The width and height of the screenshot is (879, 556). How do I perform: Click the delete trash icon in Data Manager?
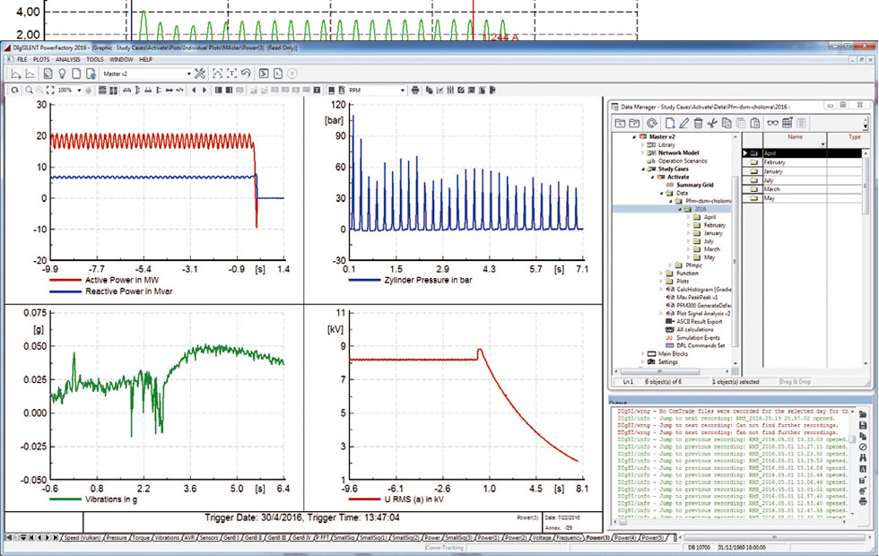pyautogui.click(x=698, y=123)
